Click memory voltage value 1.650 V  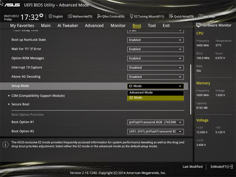pyautogui.click(x=220, y=95)
